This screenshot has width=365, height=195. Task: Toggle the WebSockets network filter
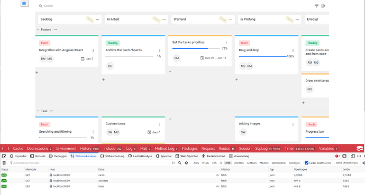pyautogui.click(x=278, y=163)
